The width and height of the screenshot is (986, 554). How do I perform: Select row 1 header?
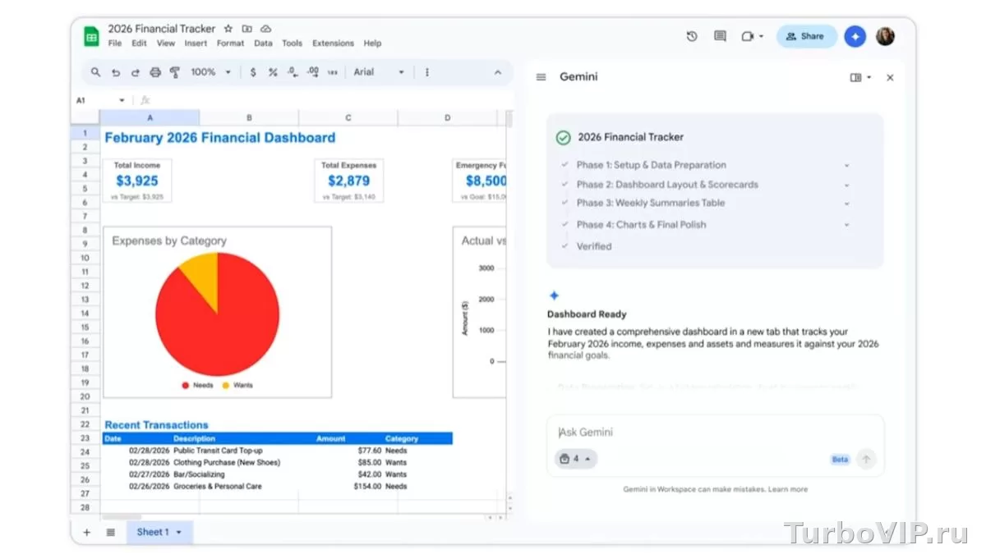pos(85,132)
